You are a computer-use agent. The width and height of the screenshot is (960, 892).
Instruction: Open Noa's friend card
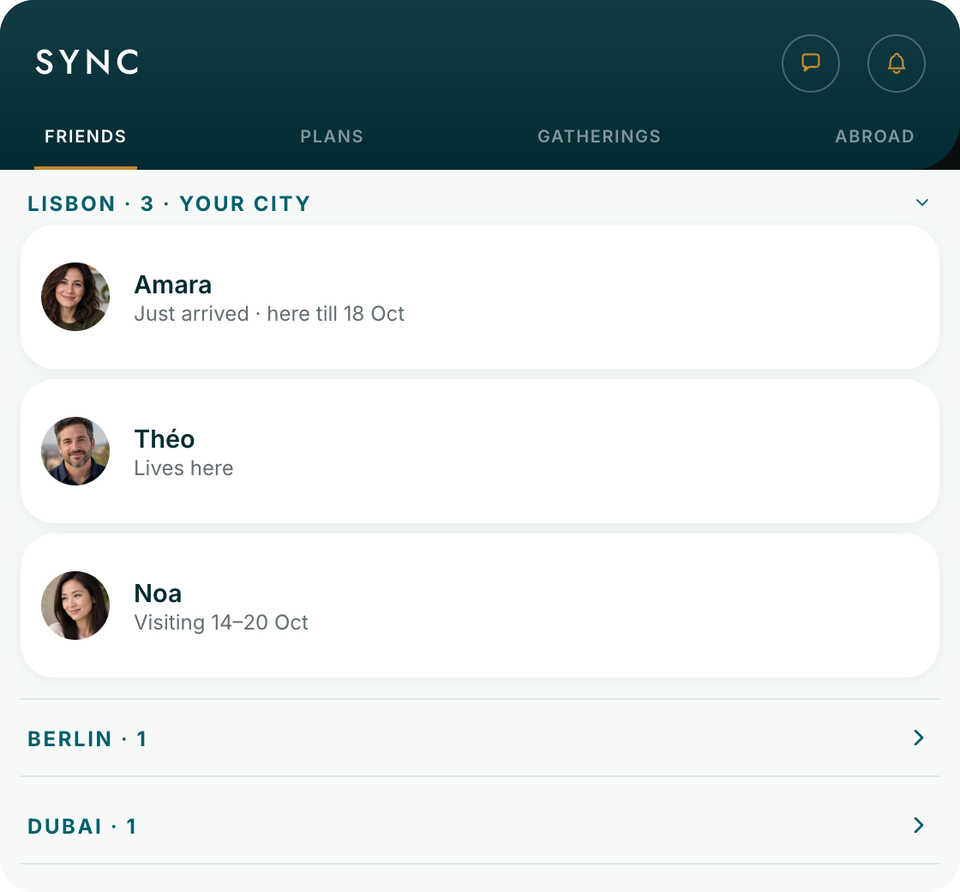coord(480,606)
